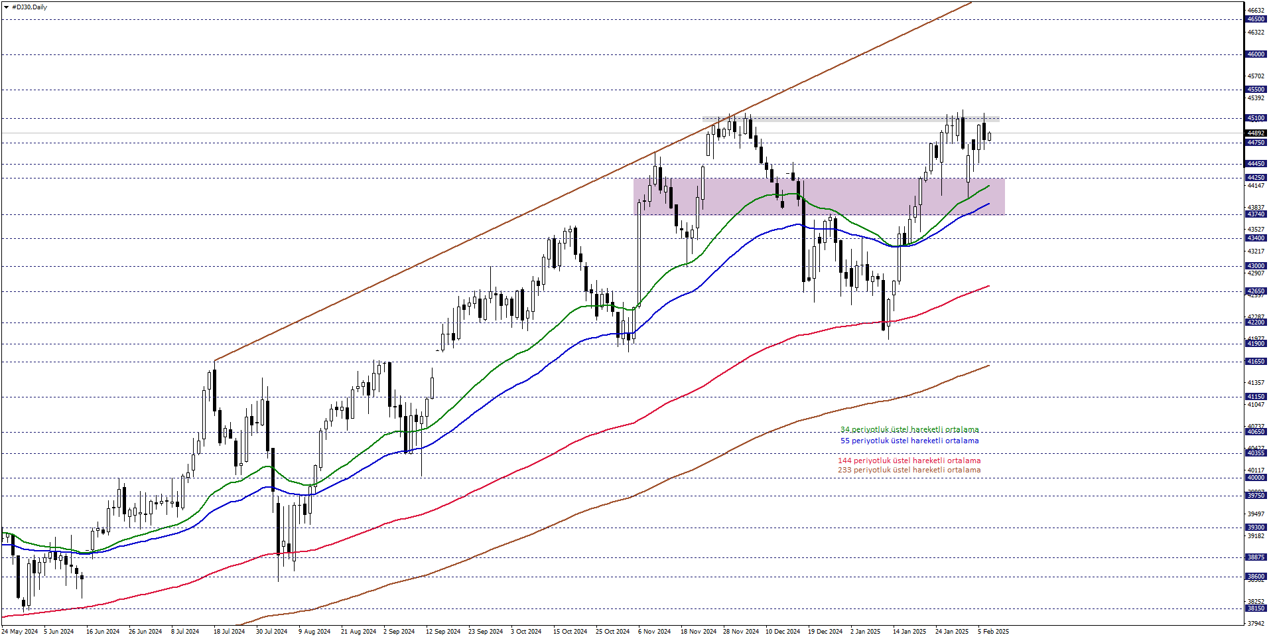Click the 43740 price level label
The width and height of the screenshot is (1271, 639).
pos(1256,214)
